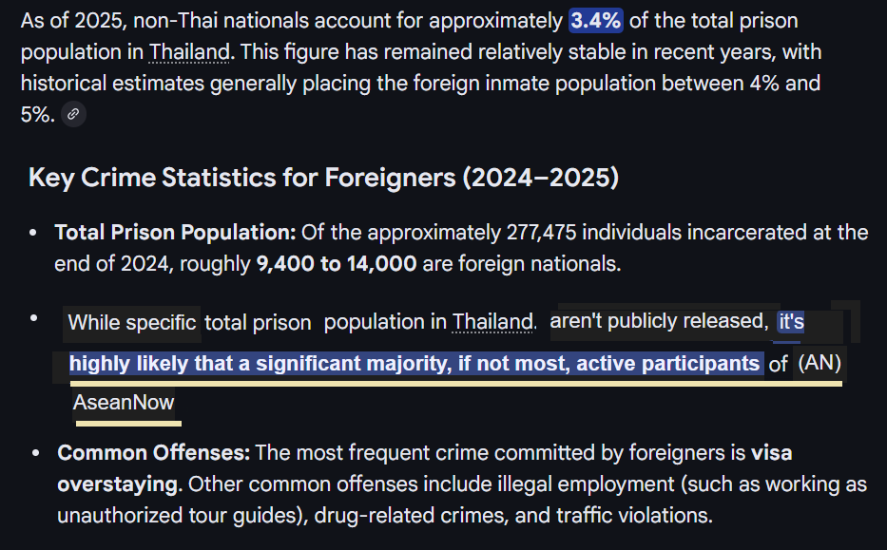Click the highlighted "highly likely that a significant majority" sentence
The width and height of the screenshot is (887, 550).
pyautogui.click(x=415, y=363)
